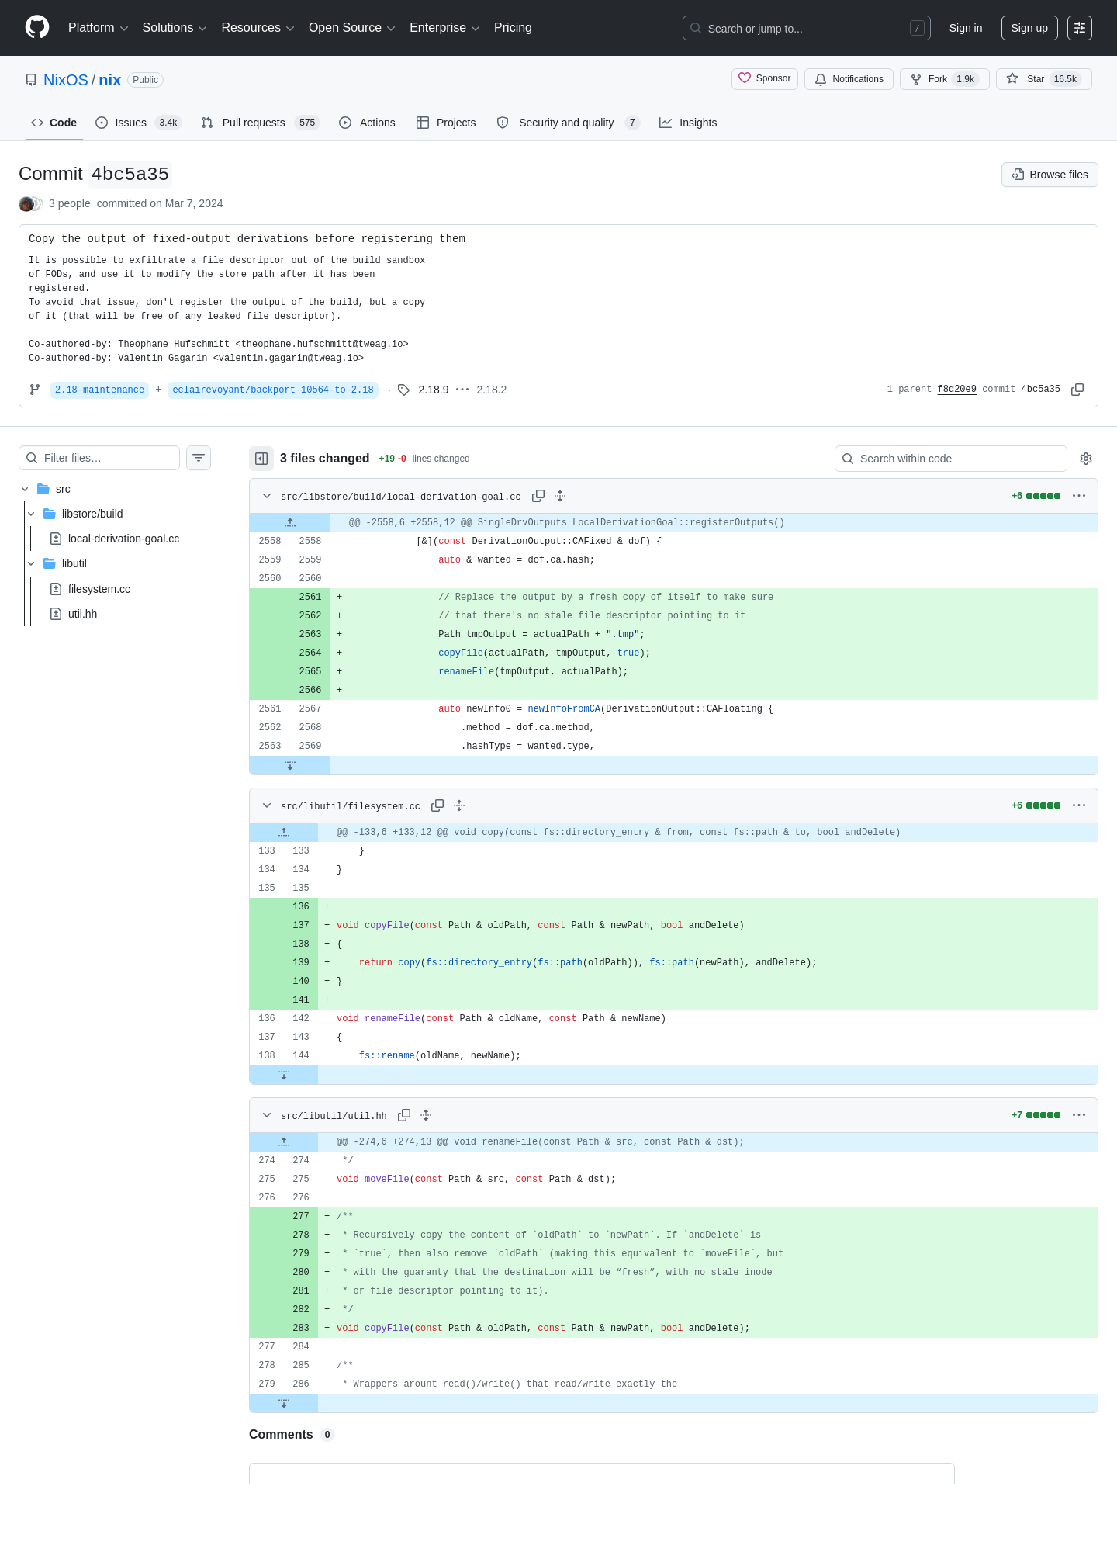Viewport: 1117px width, 1552px height.
Task: Focus the Search within code field
Action: tap(951, 459)
